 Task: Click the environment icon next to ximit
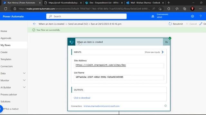(153, 16)
